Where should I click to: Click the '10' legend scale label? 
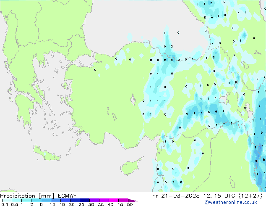[52, 204]
